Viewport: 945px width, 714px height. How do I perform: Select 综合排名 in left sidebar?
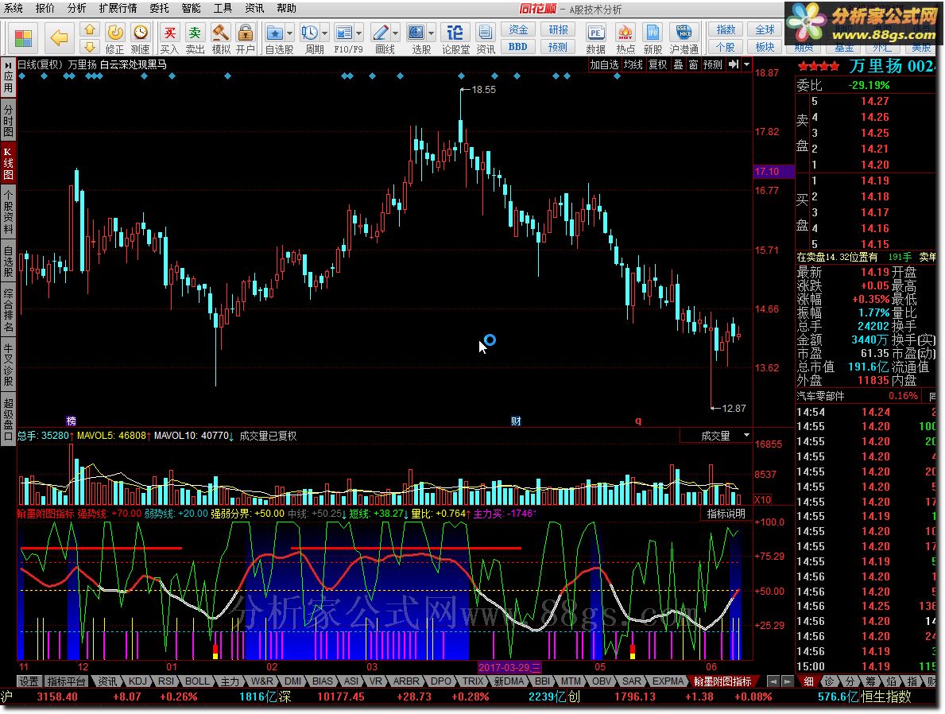[8, 311]
